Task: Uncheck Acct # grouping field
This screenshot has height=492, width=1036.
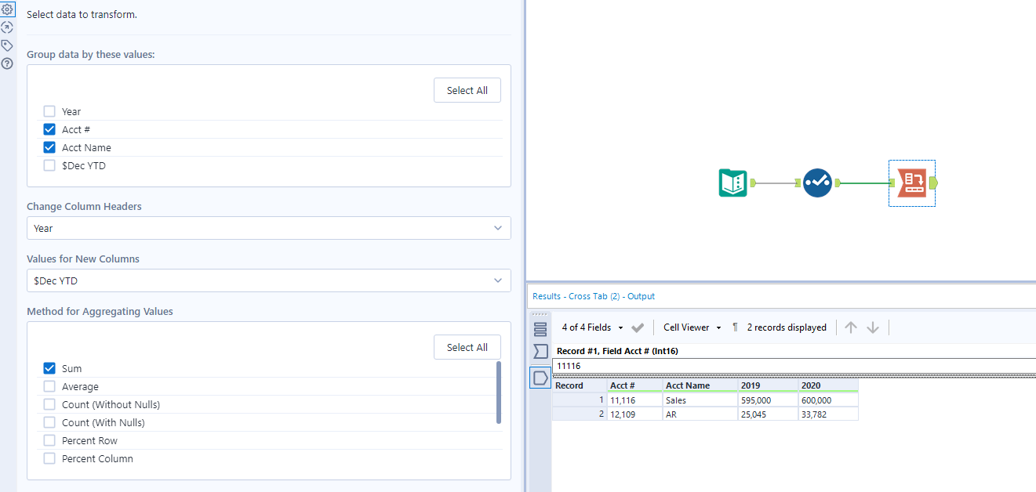Action: click(49, 129)
